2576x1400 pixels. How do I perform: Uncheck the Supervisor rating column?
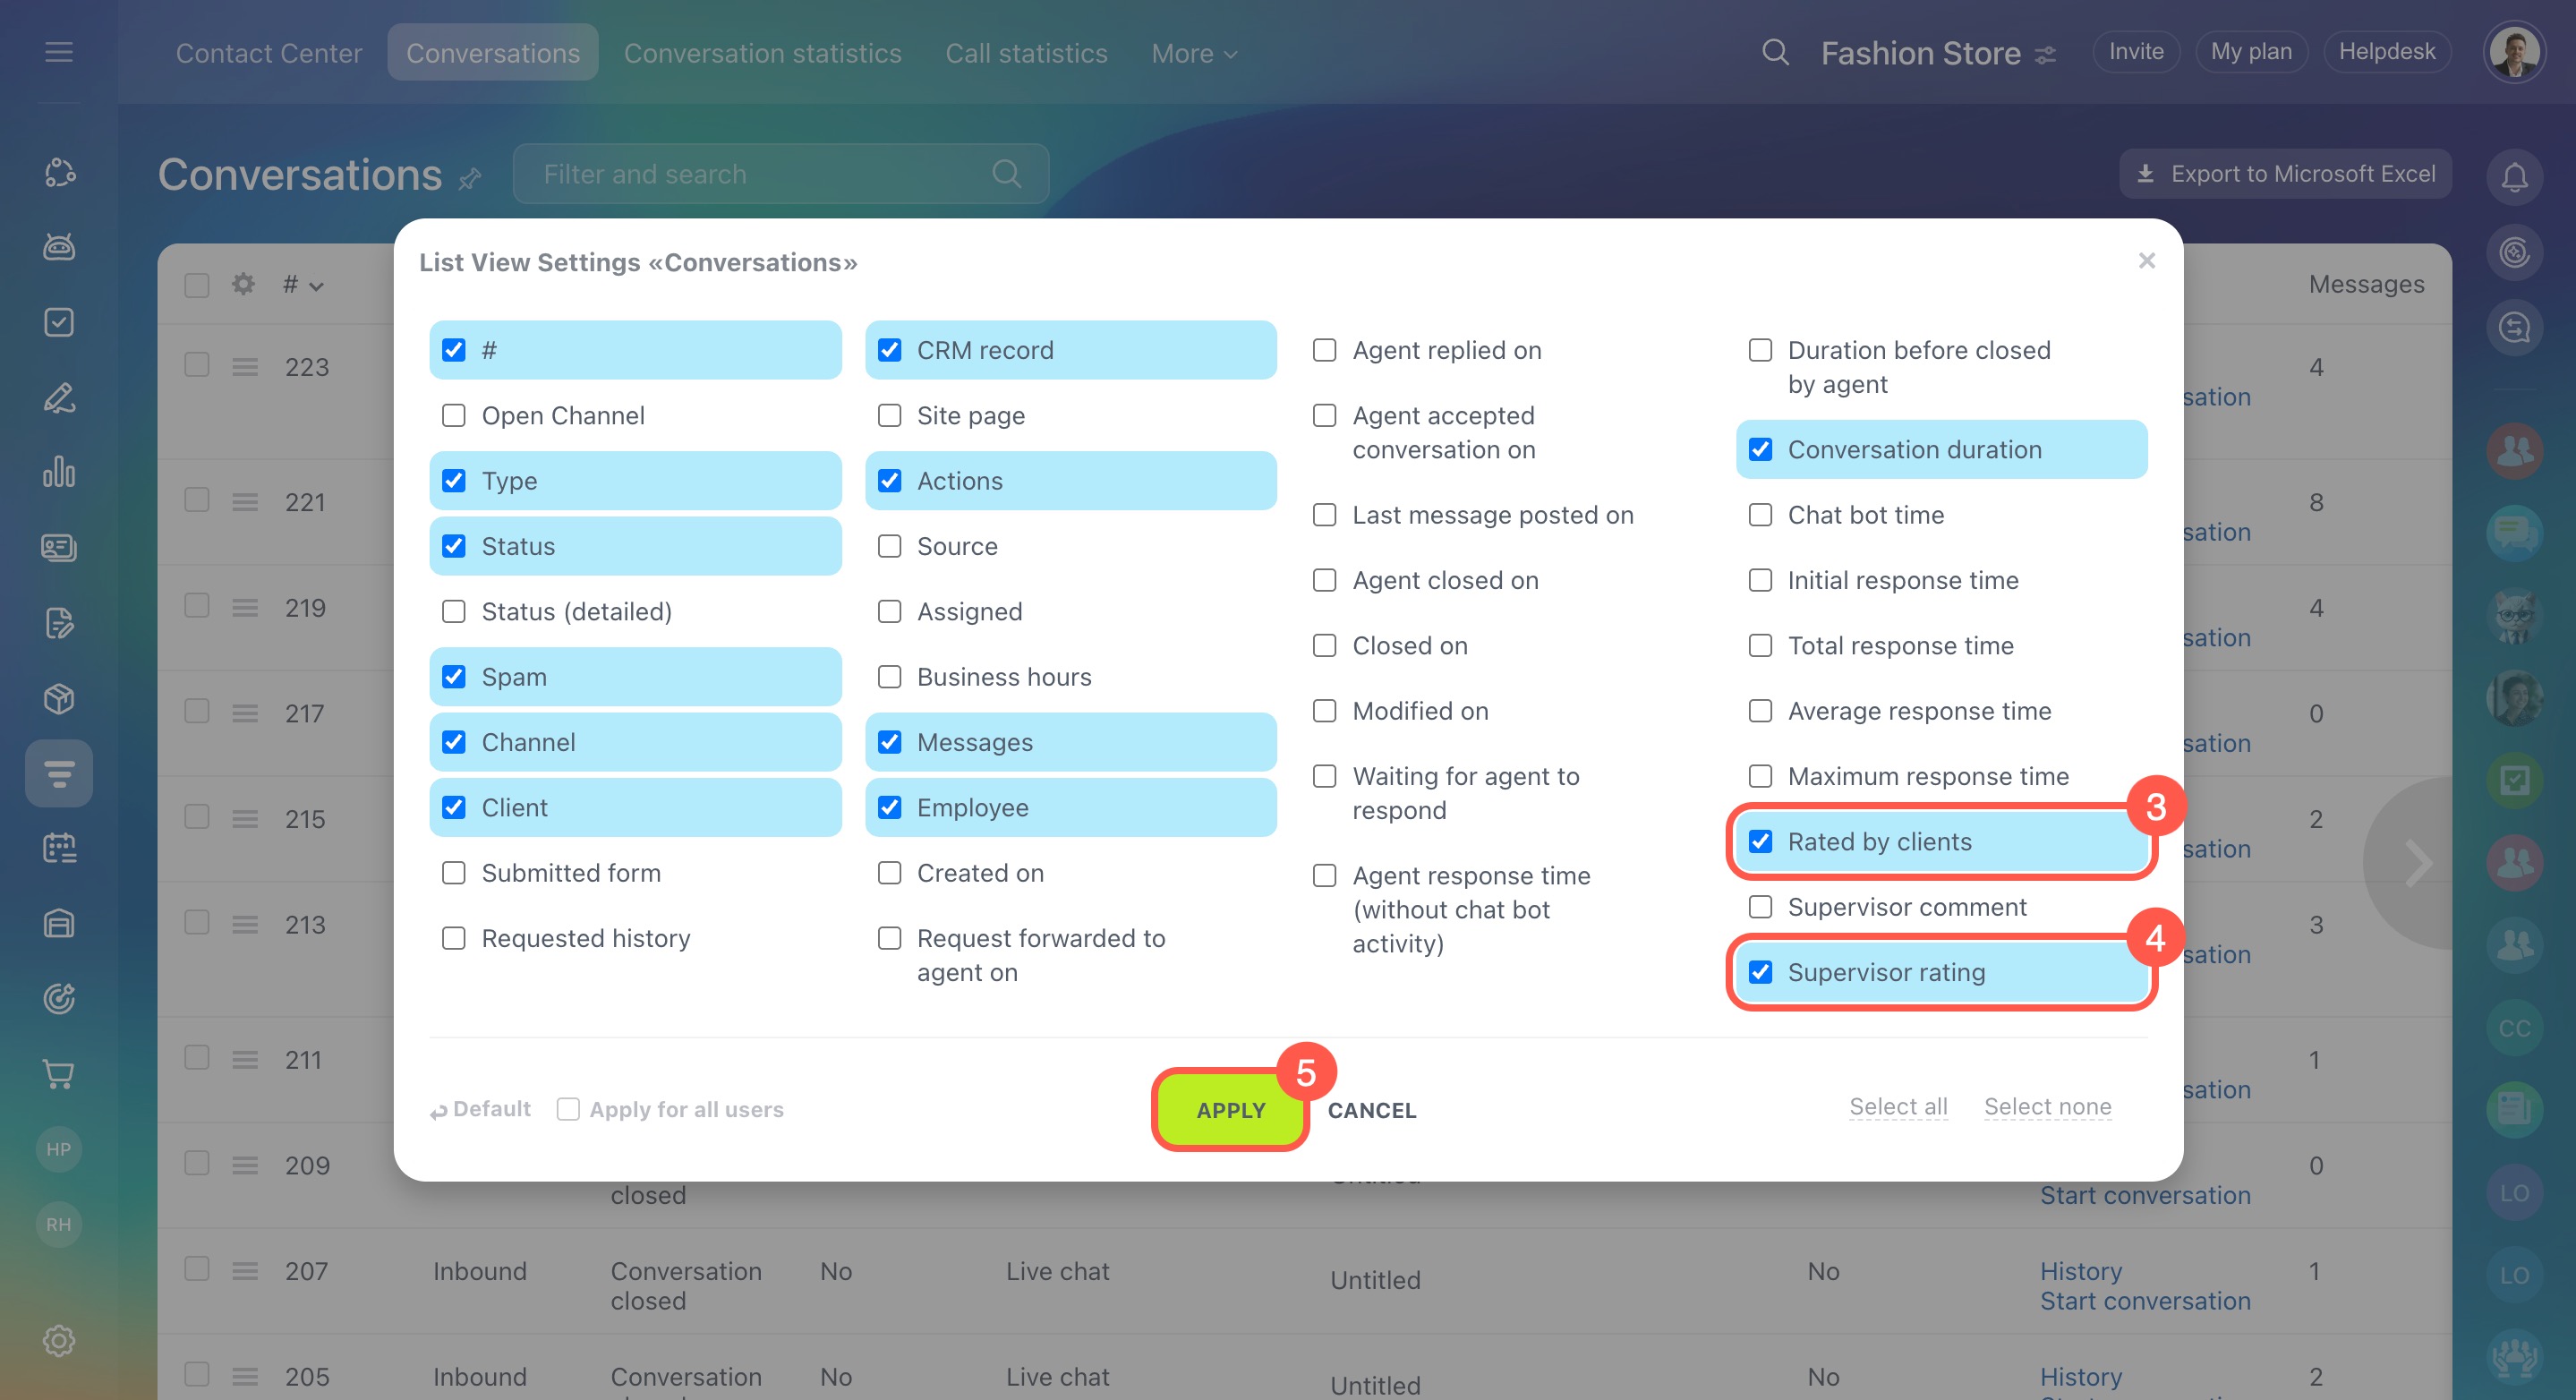[x=1760, y=972]
